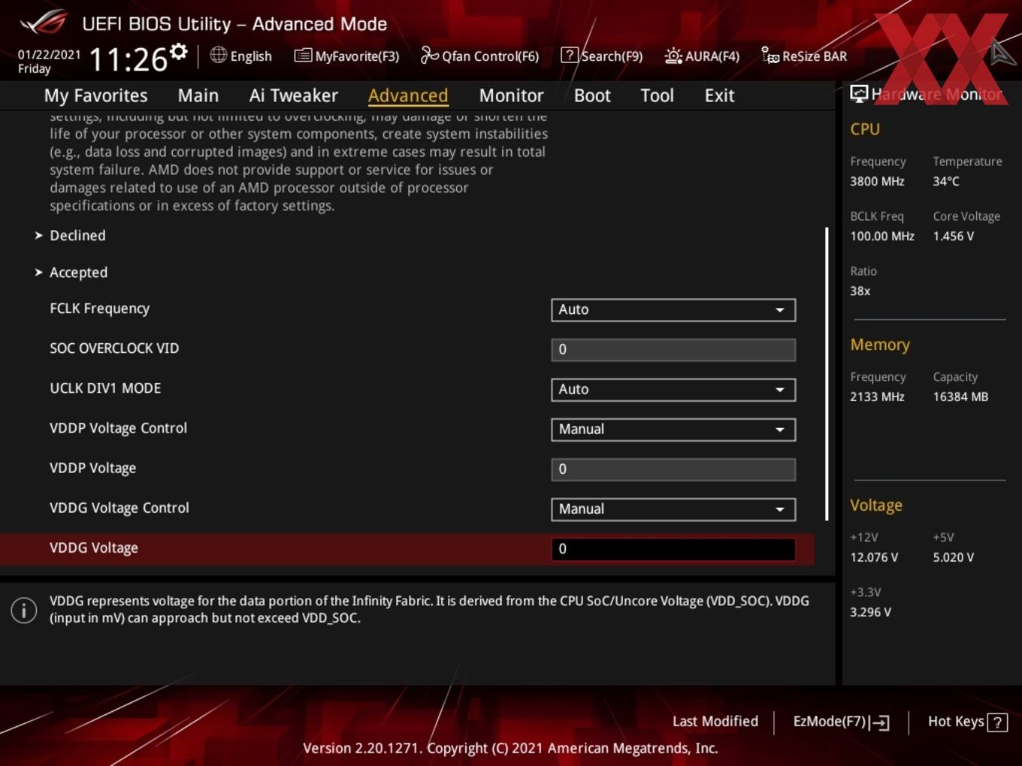Open MyFavorite(F3) list icon
The height and width of the screenshot is (766, 1022).
pyautogui.click(x=303, y=56)
